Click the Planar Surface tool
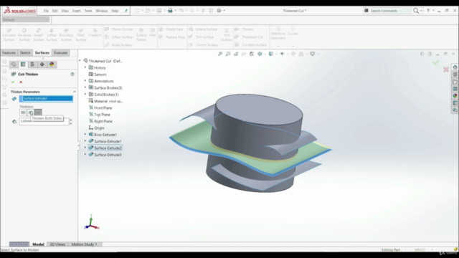This screenshot has width=459, height=258. [118, 29]
